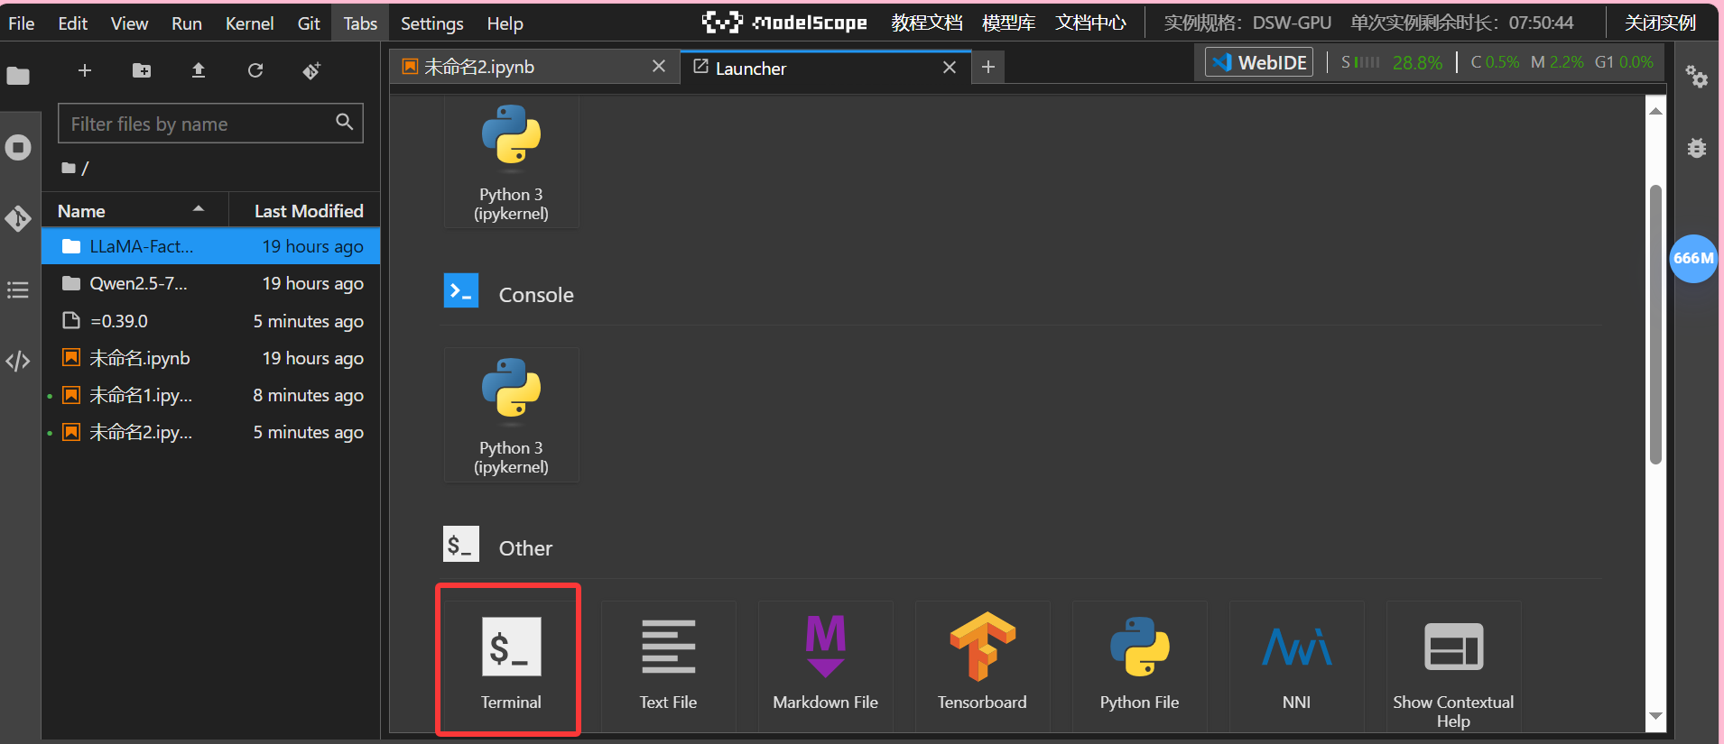Open the Edit menu

tap(73, 23)
